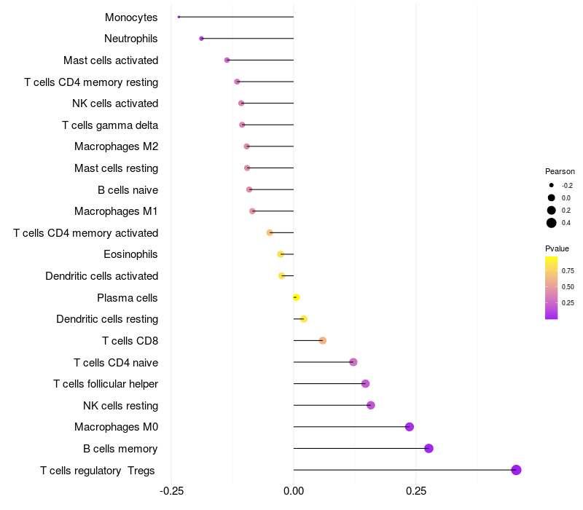Select the NK cells resting dot
583x510 pixels.
tap(370, 405)
